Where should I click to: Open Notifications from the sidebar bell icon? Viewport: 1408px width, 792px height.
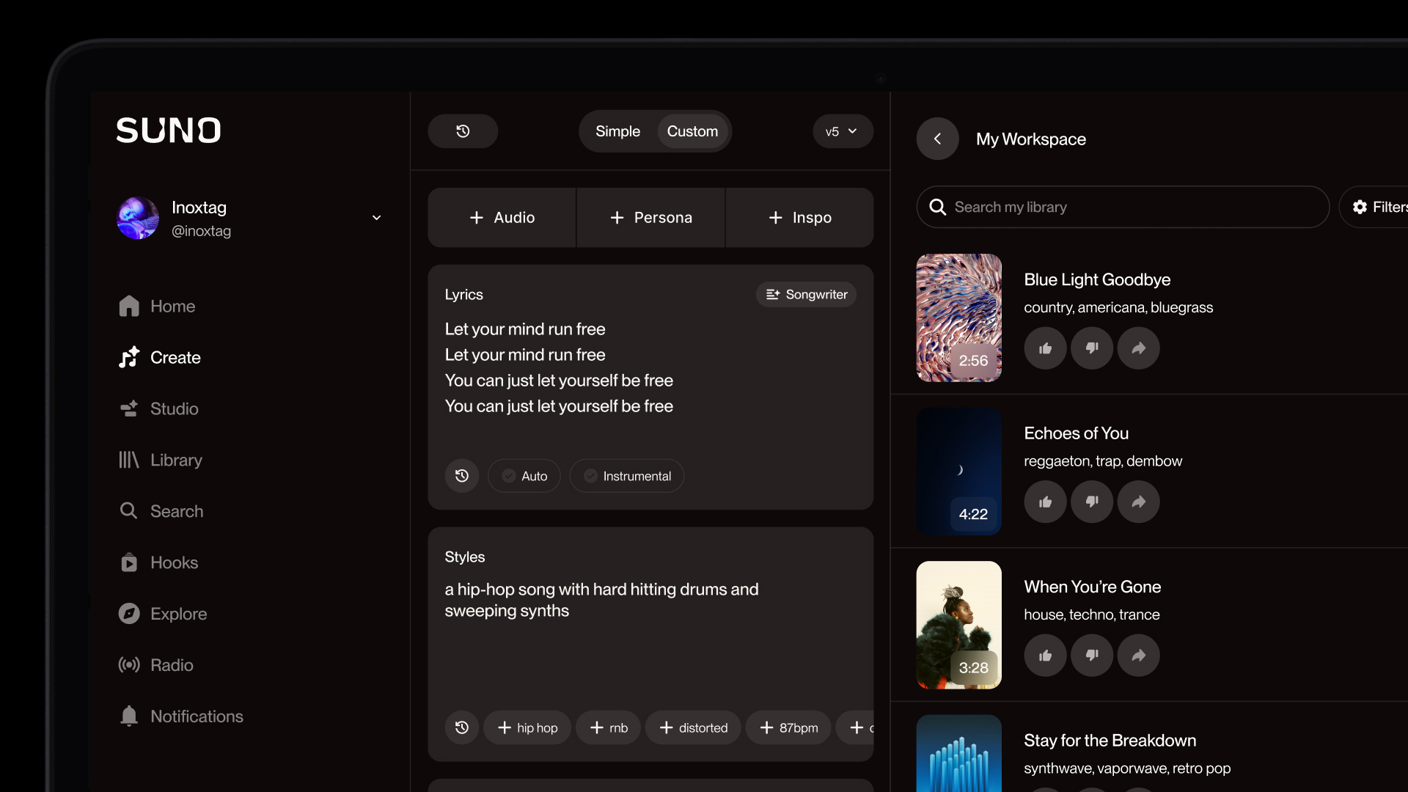pos(129,716)
